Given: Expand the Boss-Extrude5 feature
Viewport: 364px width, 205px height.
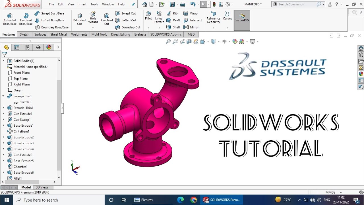Looking at the screenshot, I should pos(3,161).
